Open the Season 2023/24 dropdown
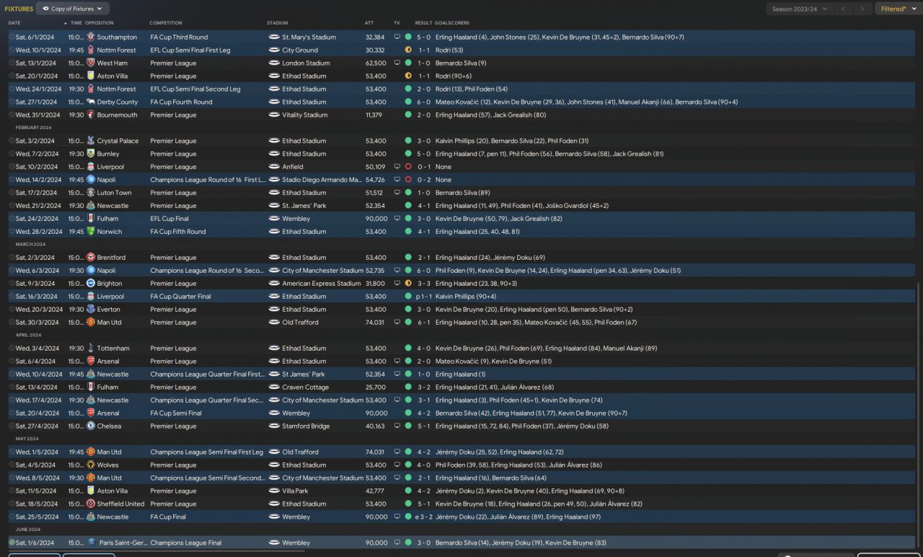This screenshot has height=557, width=923. [x=799, y=9]
